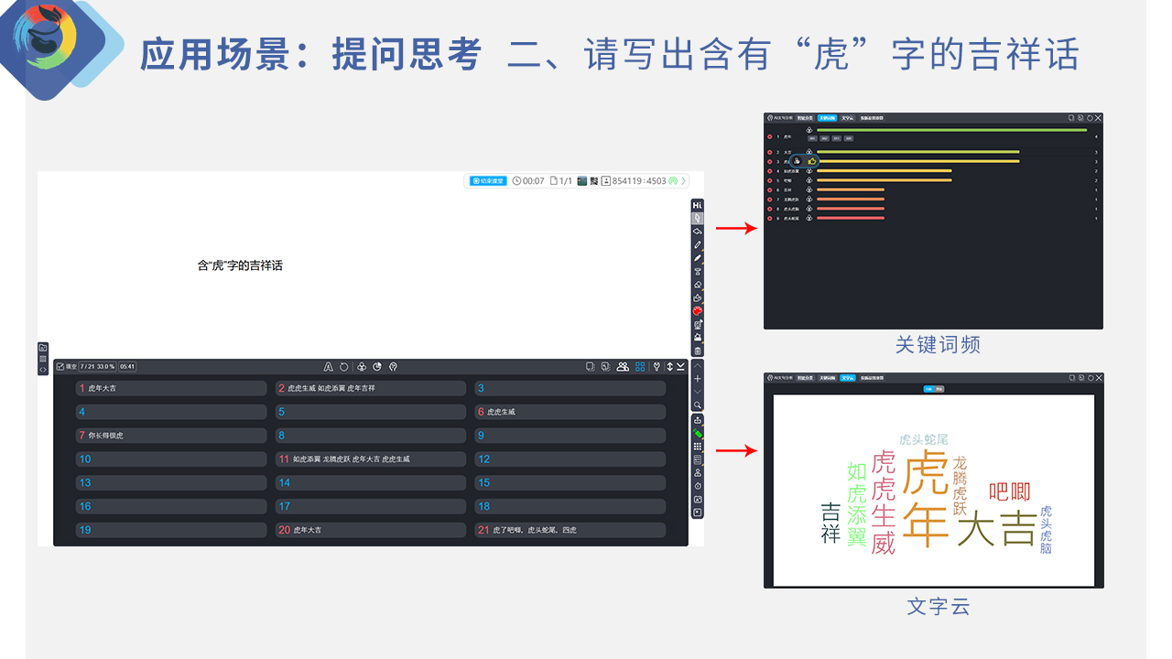Click the group of people icon in the response bar
This screenshot has height=659, width=1172.
(x=623, y=367)
